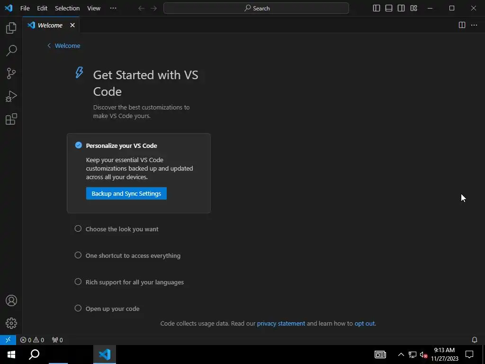
Task: Open notifications bell in status bar
Action: [475, 340]
